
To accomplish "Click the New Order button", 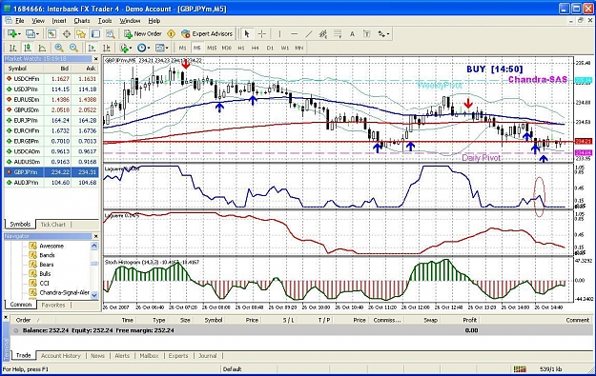I will pos(143,33).
